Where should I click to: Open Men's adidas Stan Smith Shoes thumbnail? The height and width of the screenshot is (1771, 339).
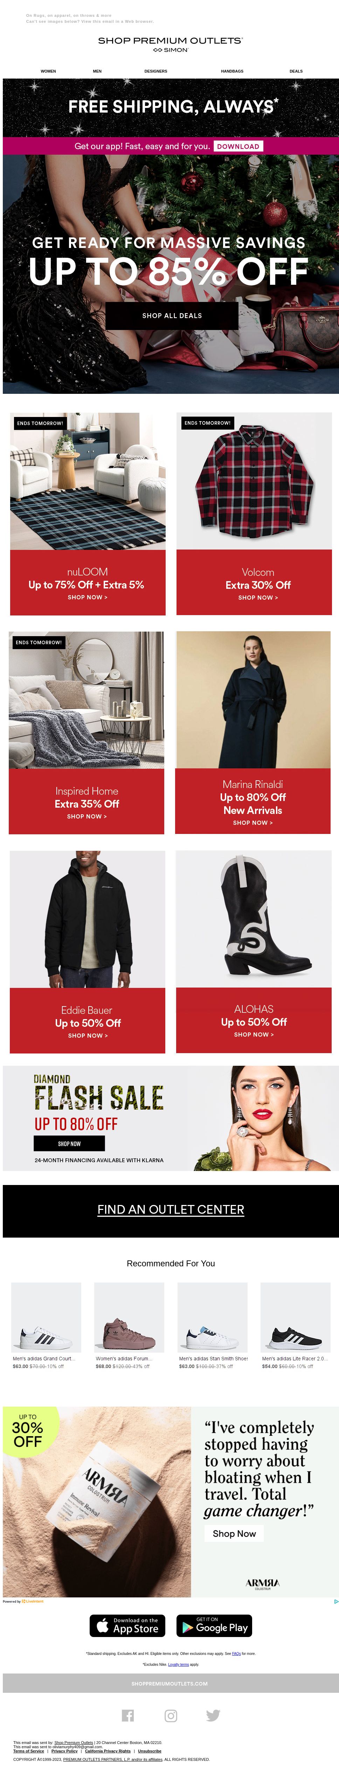212,1317
